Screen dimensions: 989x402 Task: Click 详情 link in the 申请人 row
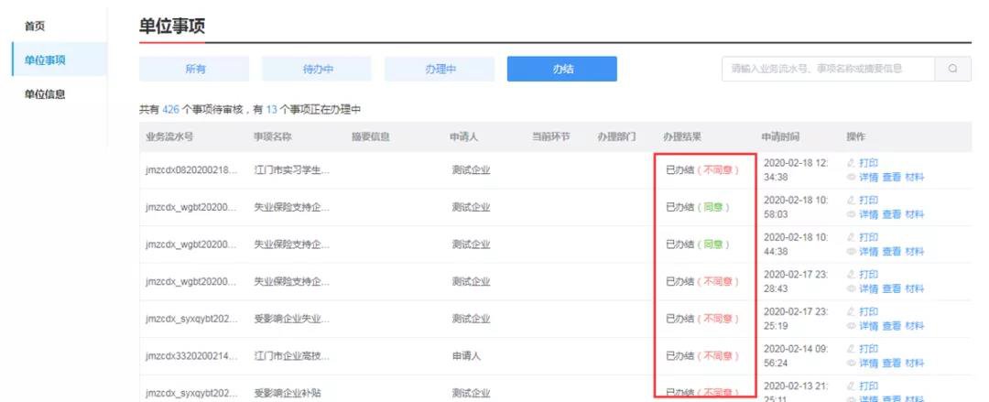pyautogui.click(x=868, y=363)
